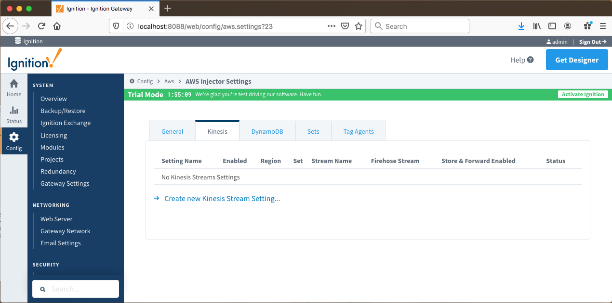
Task: Switch to the DynamoDB tab
Action: [x=267, y=131]
